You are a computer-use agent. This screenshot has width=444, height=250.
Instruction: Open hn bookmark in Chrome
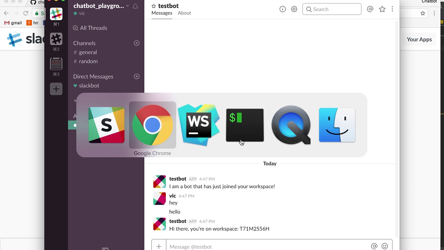pos(33,23)
